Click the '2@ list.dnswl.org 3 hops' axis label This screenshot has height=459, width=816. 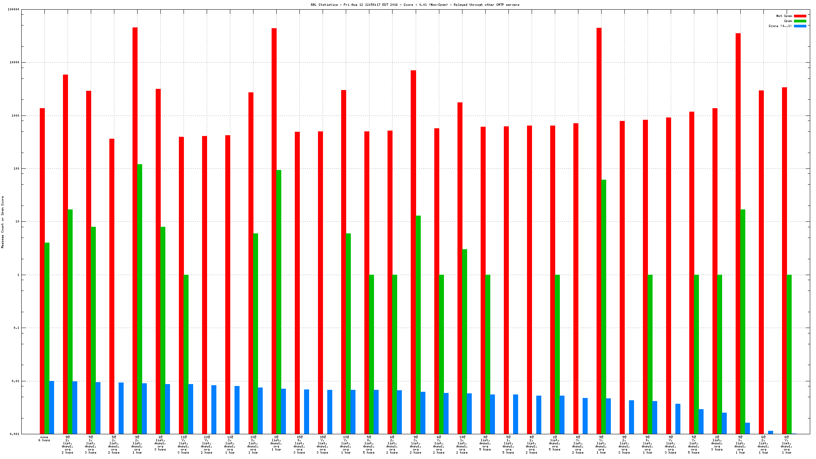pos(717,443)
